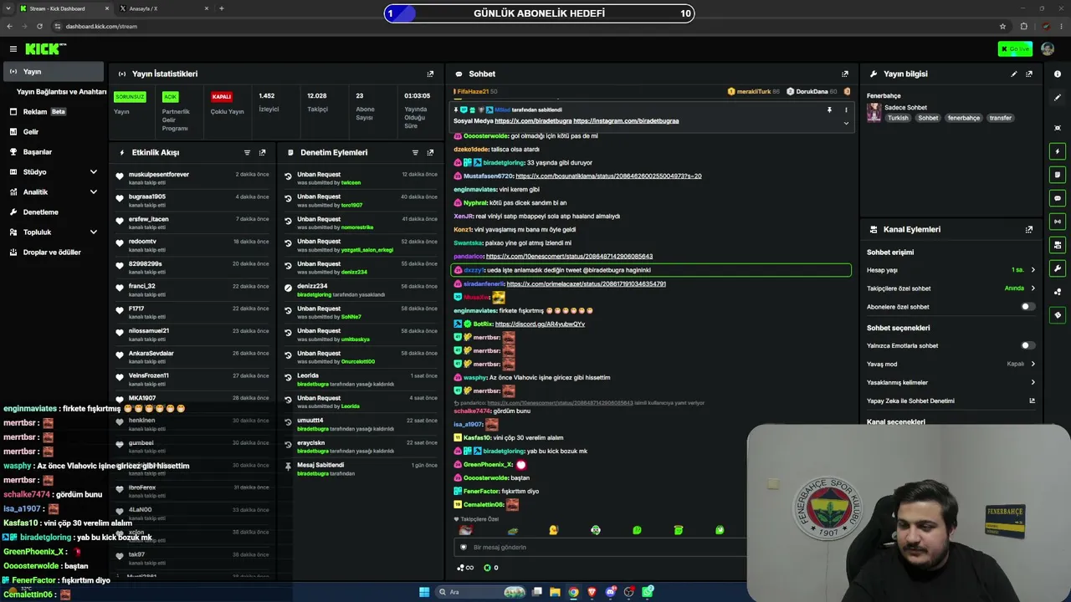The height and width of the screenshot is (602, 1071).
Task: Open File Explorer from the taskbar
Action: (555, 592)
